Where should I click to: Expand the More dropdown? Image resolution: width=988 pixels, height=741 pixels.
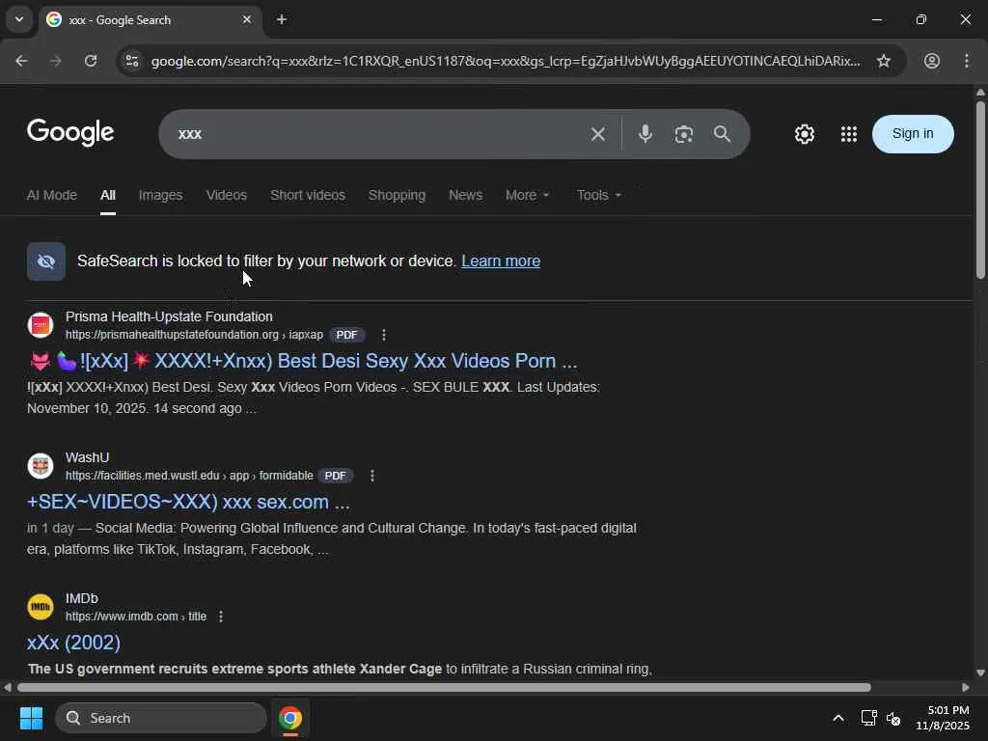tap(528, 195)
